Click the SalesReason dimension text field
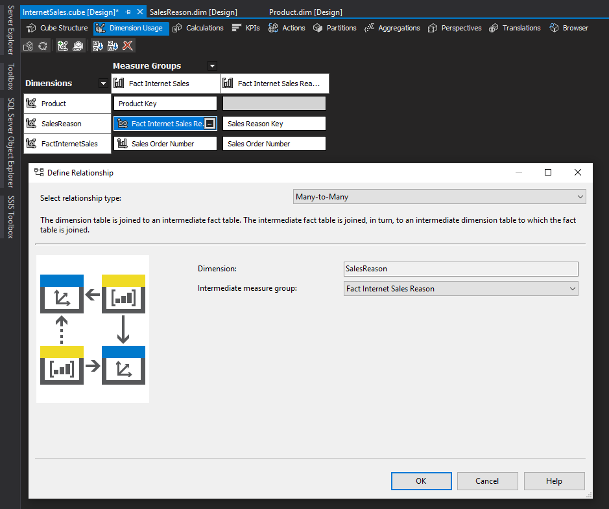Image resolution: width=609 pixels, height=509 pixels. (x=460, y=269)
